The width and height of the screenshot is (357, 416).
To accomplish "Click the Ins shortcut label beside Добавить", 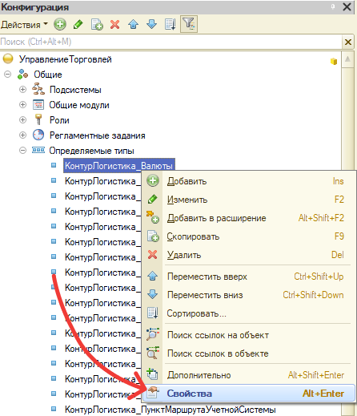I will (x=338, y=181).
